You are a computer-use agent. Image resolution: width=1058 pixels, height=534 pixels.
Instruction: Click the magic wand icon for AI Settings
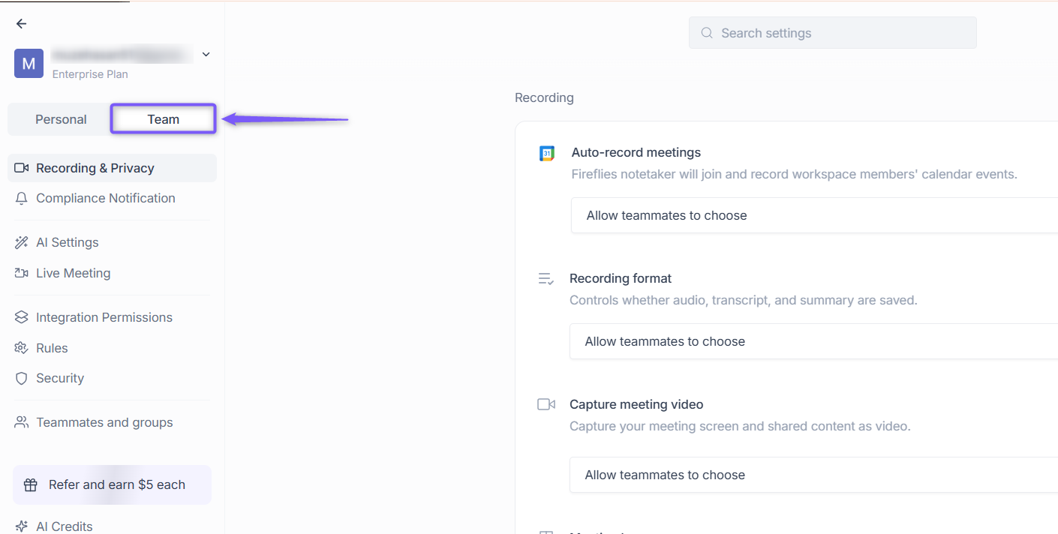pos(22,243)
